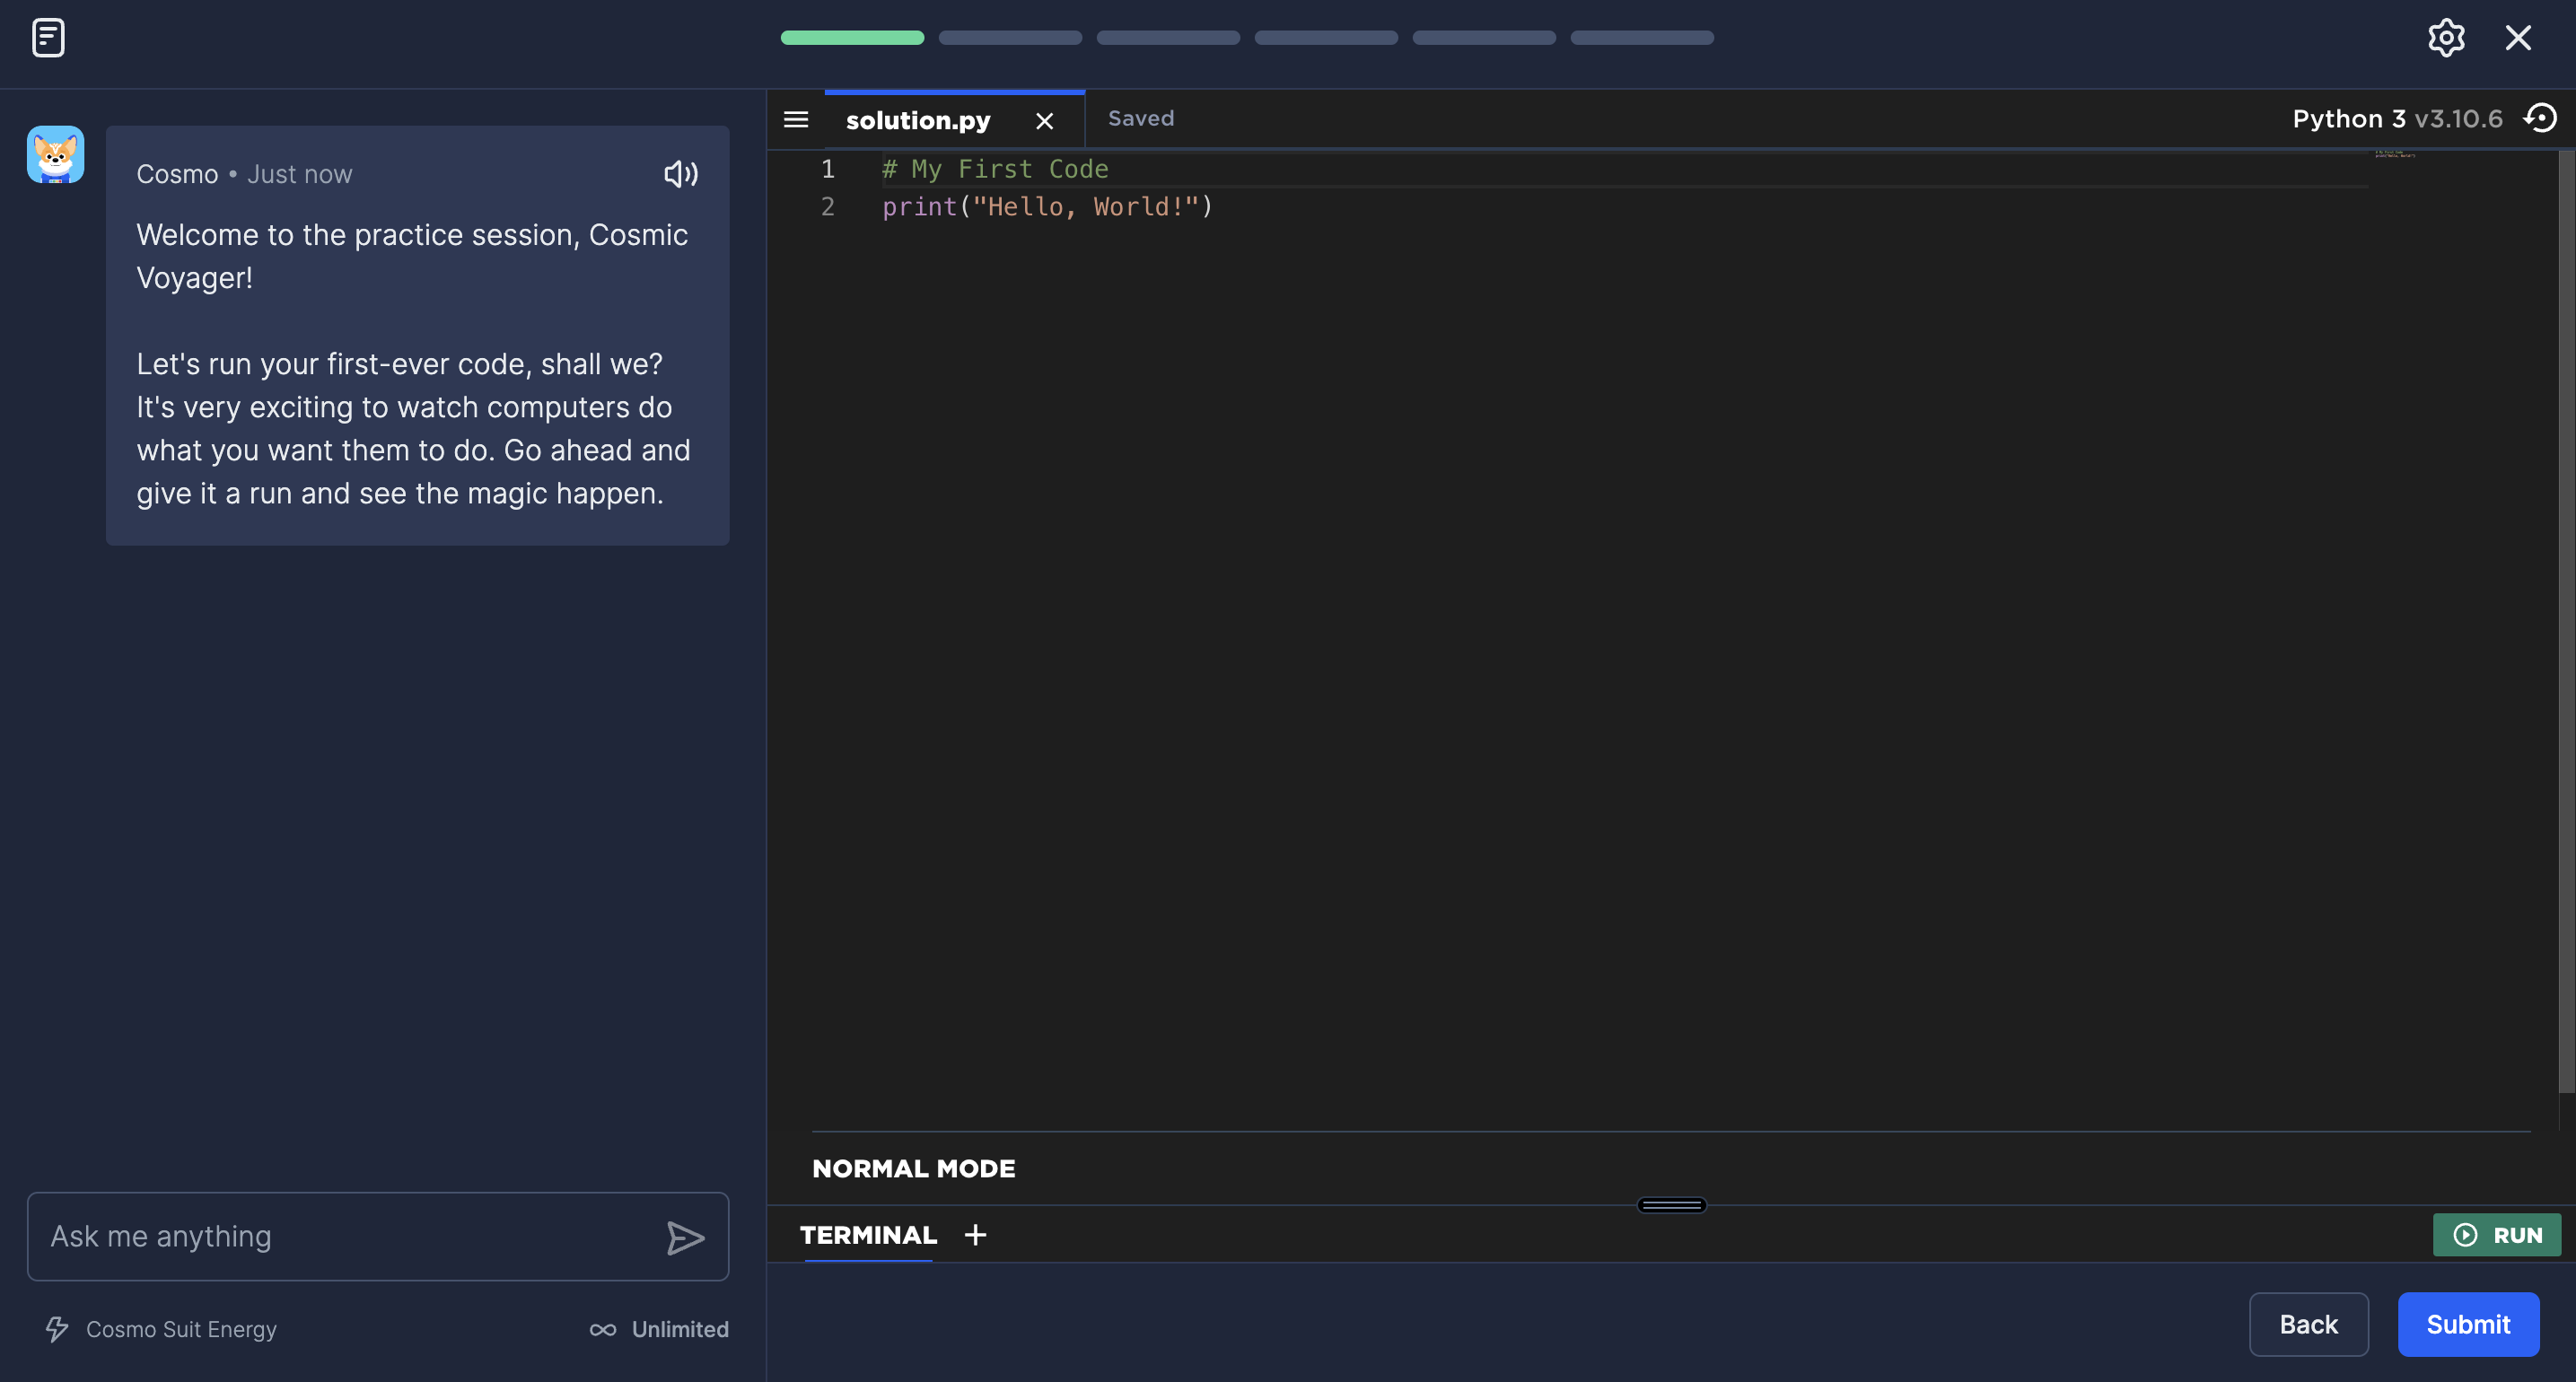Reset code with the history restore icon

pyautogui.click(x=2541, y=118)
